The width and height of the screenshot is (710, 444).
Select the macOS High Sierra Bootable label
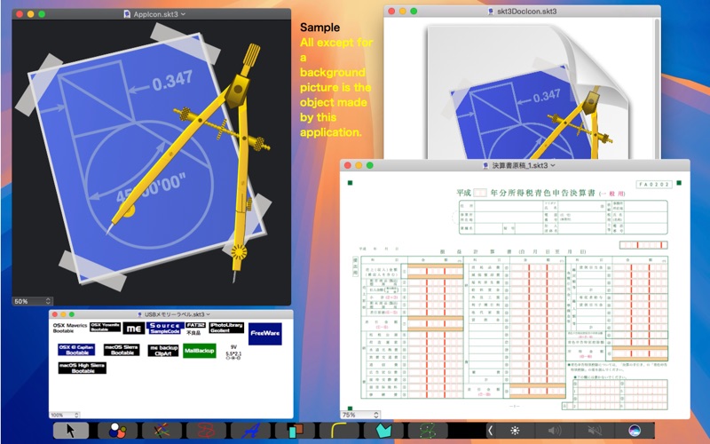(82, 368)
